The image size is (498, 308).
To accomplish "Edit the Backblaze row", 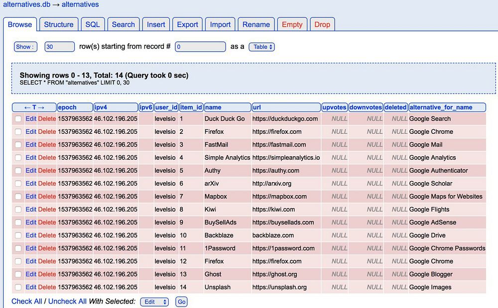I will click(x=31, y=235).
